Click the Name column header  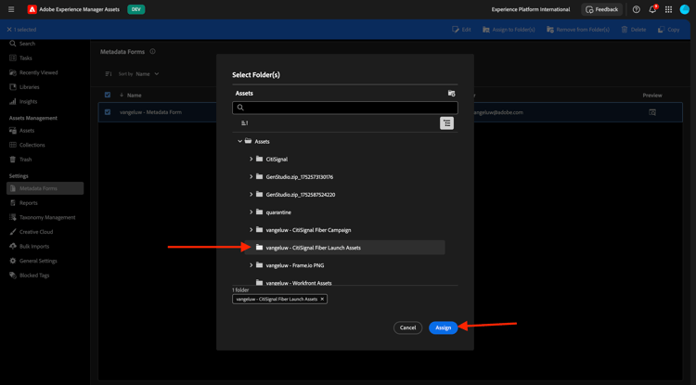pos(134,95)
